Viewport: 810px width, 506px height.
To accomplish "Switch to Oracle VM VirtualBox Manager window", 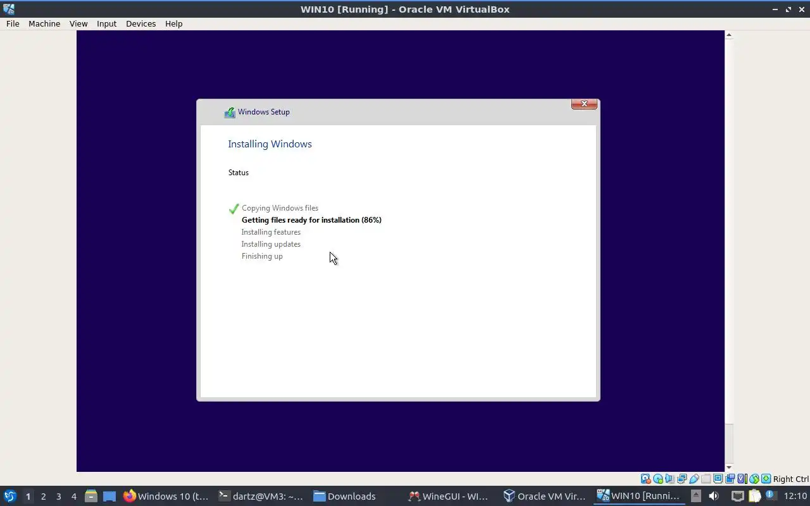I will (x=544, y=497).
